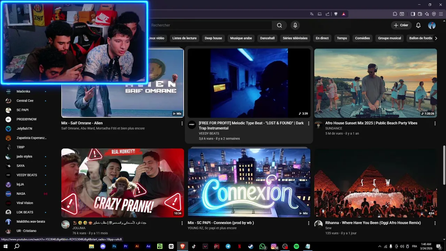Show hidden system tray icons chevron
Screen dimensions: 446x251
coord(379,246)
